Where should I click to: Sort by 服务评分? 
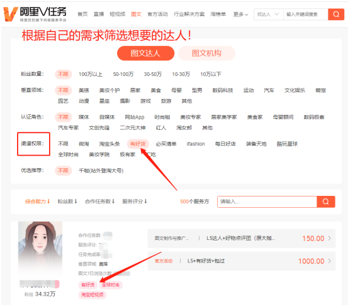[135, 202]
